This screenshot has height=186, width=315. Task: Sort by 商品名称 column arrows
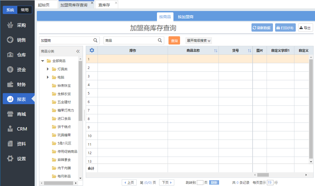[216, 51]
